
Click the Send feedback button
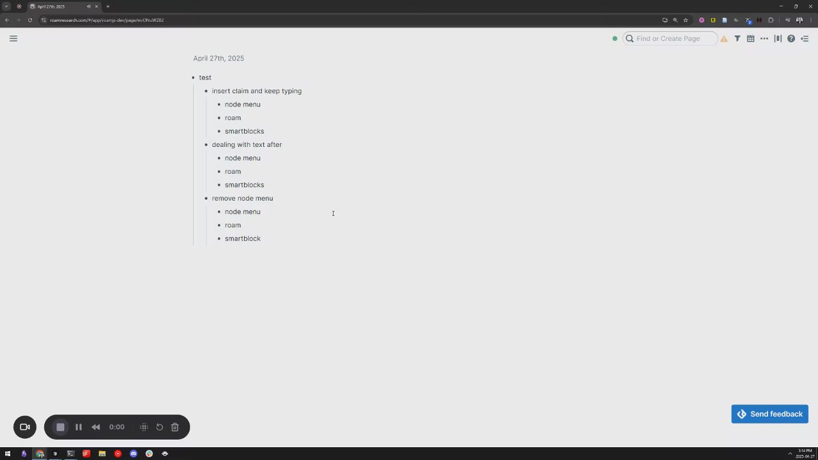[769, 414]
